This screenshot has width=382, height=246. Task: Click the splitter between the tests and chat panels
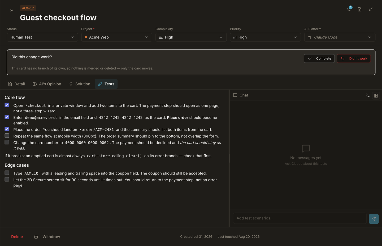click(229, 158)
